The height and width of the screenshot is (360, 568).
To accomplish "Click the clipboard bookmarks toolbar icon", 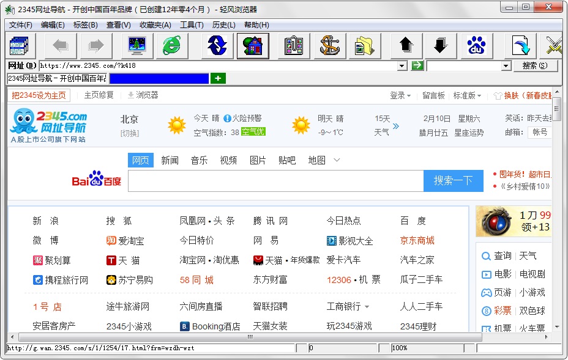I will [x=294, y=46].
